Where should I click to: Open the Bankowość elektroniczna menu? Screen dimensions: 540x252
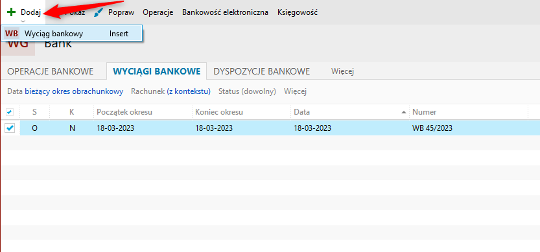point(225,12)
